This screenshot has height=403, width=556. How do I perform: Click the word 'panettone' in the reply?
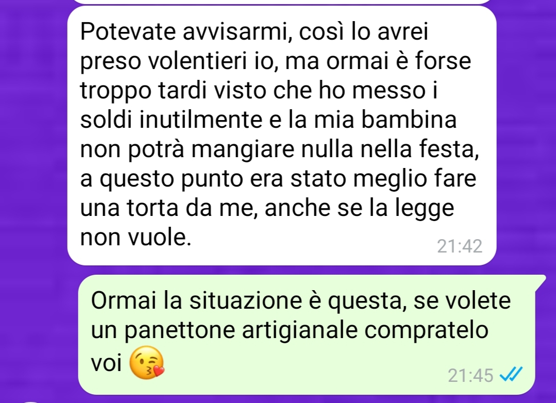click(x=180, y=331)
